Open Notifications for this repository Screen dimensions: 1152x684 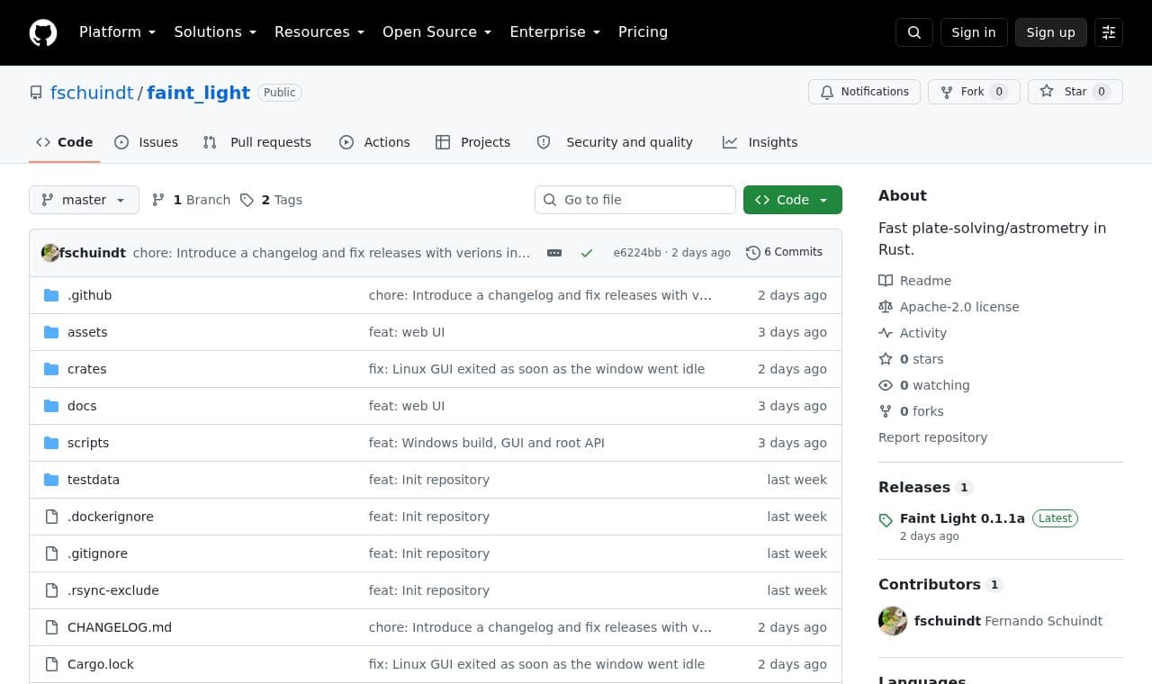[864, 92]
